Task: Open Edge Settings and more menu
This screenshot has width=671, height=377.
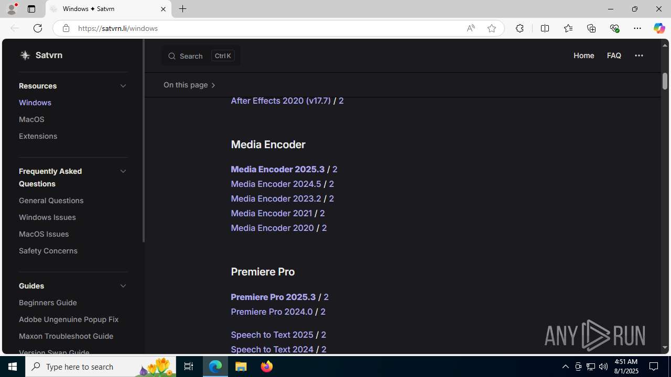Action: point(637,28)
